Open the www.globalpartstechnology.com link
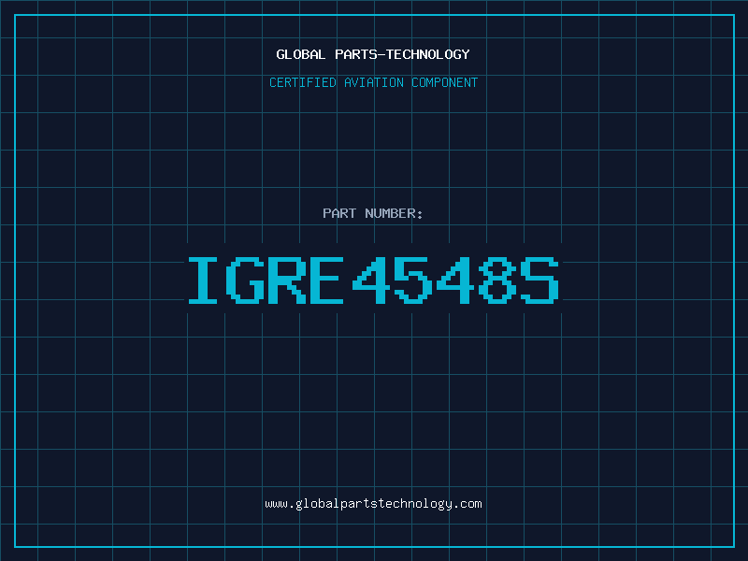The image size is (748, 561). [x=373, y=504]
